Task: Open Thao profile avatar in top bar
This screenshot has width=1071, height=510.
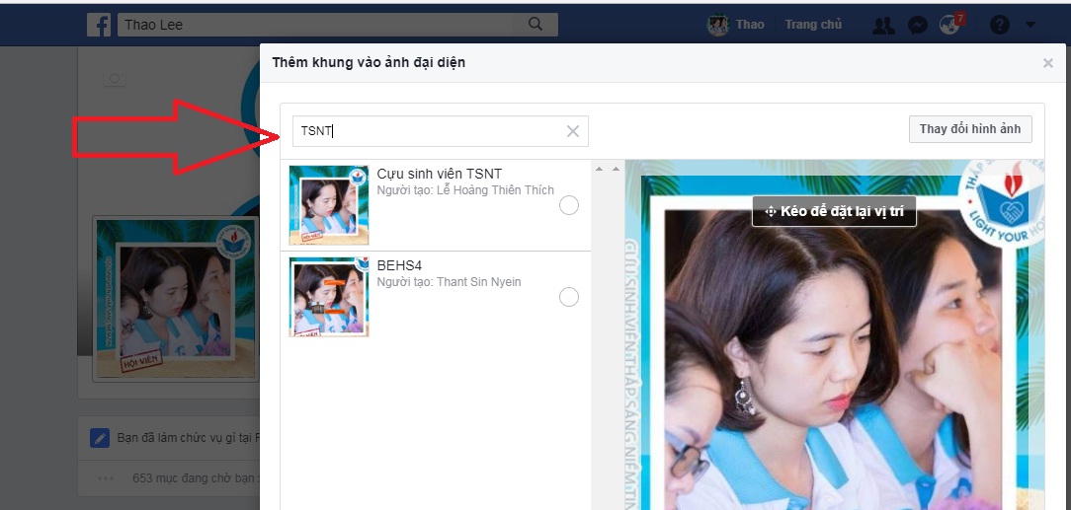Action: (718, 26)
